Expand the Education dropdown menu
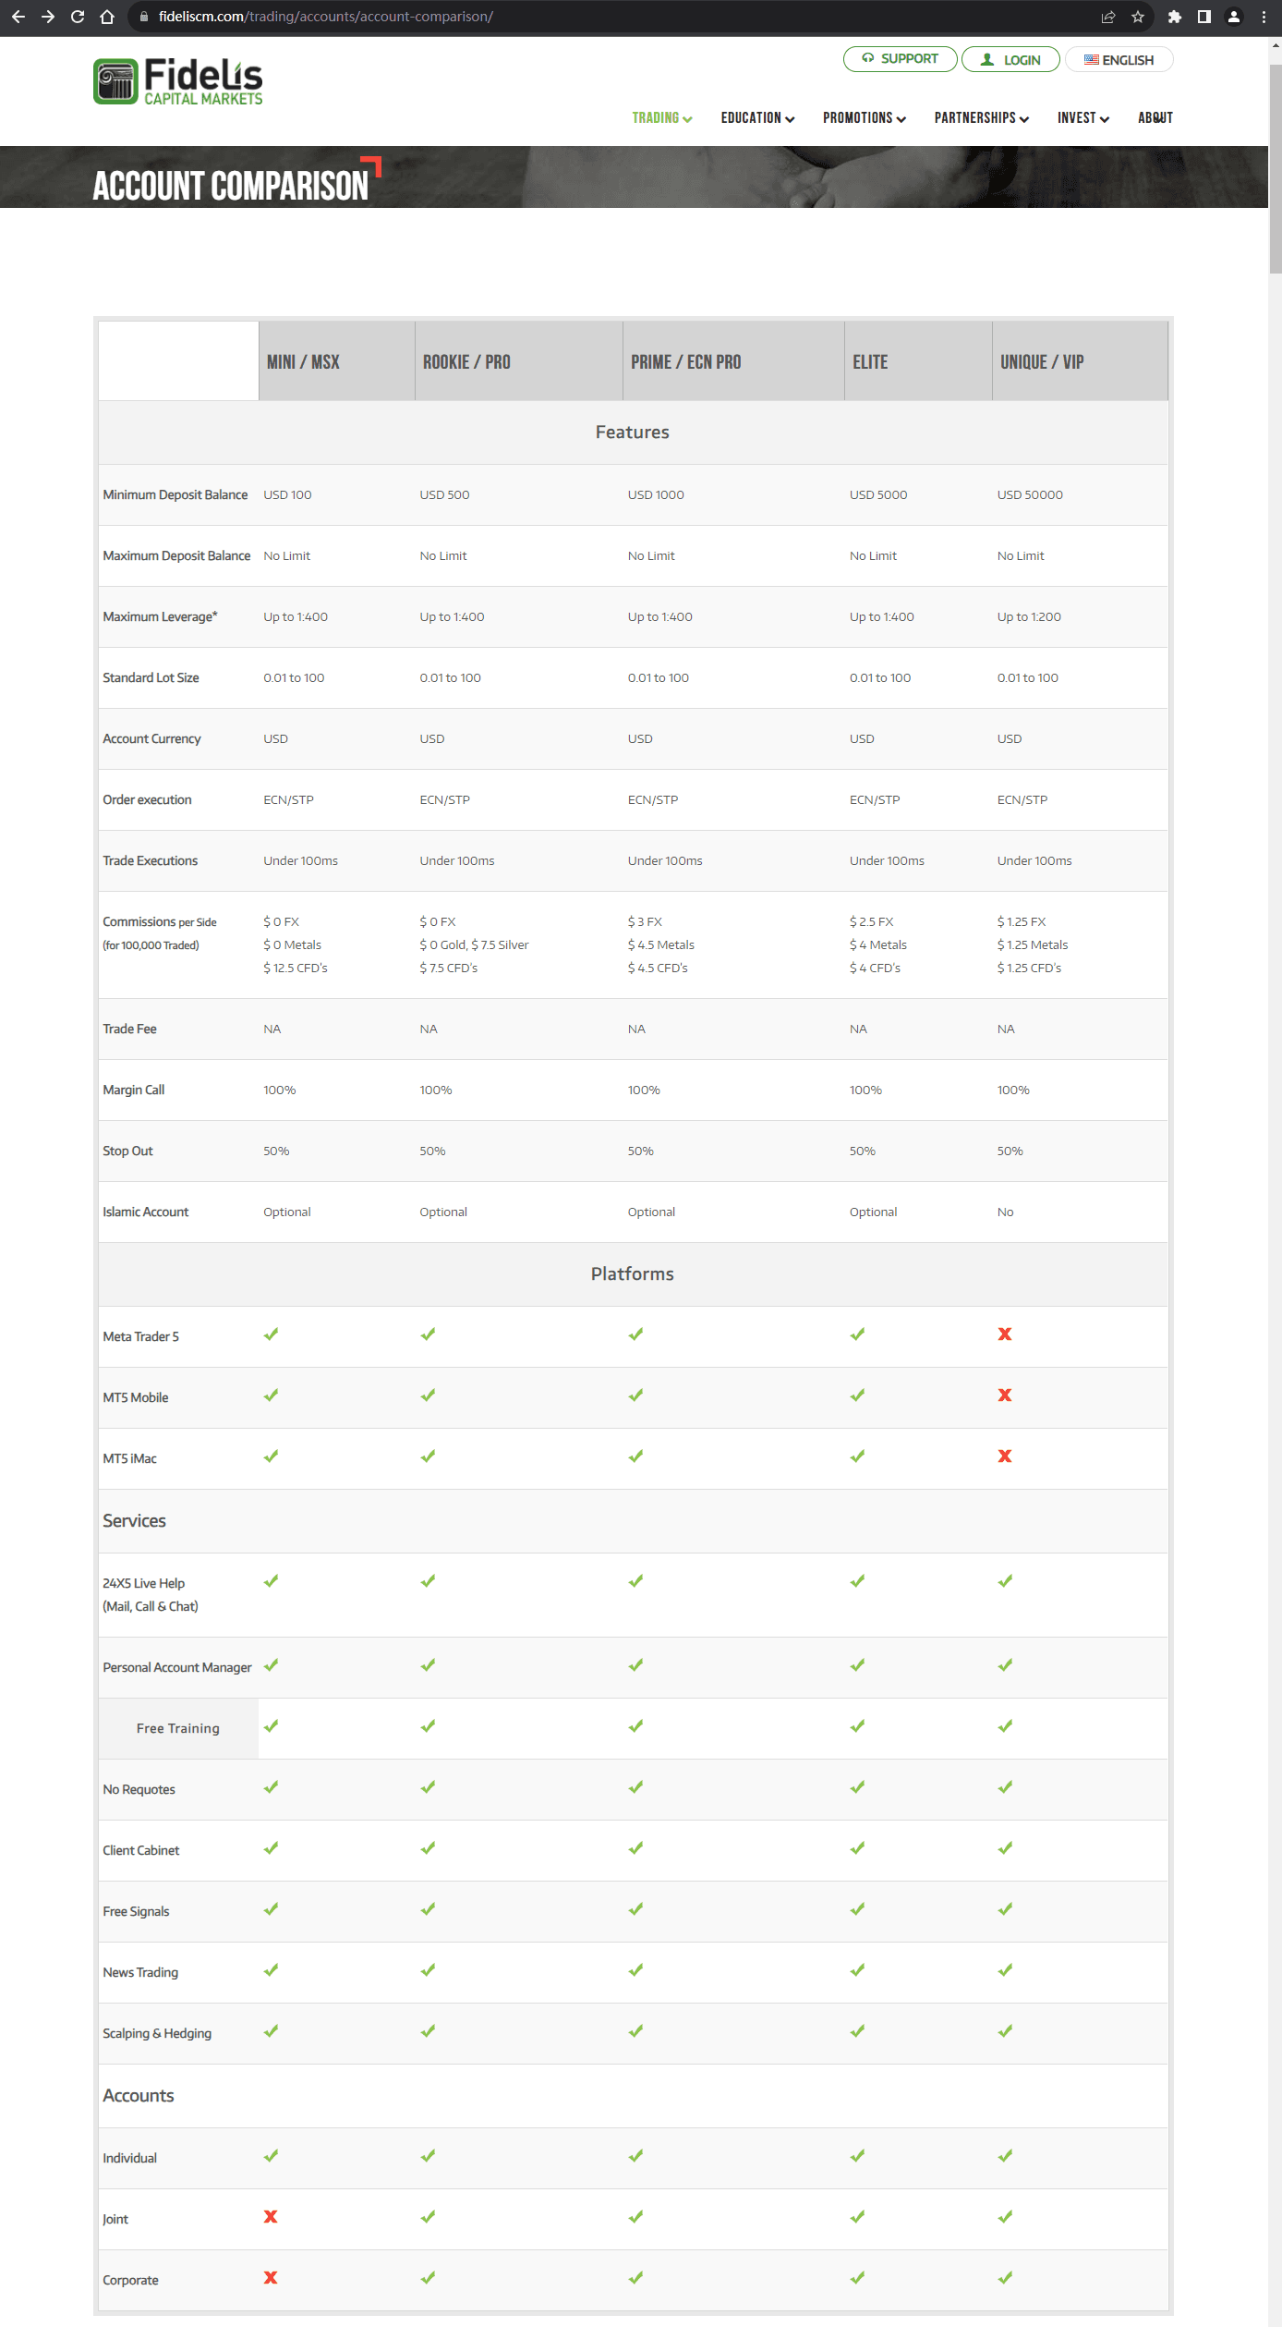1282x2327 pixels. 757,118
